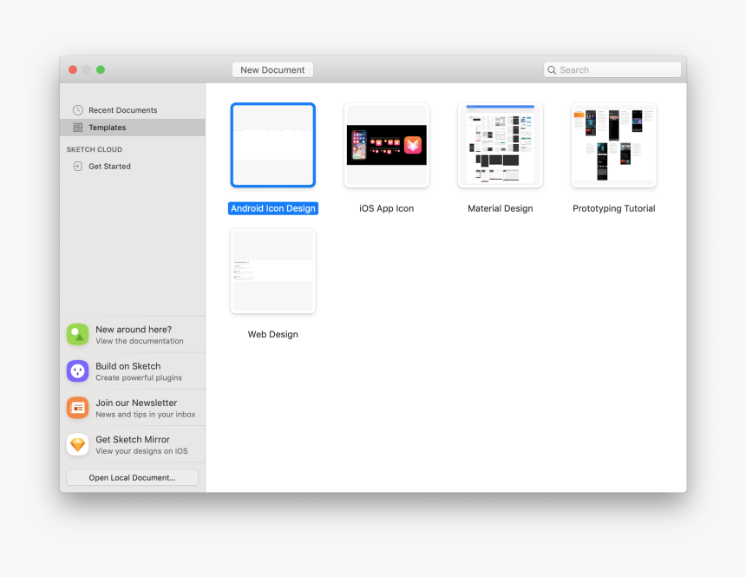746x577 pixels.
Task: Click Create powerful plugins subtitle
Action: click(x=139, y=378)
